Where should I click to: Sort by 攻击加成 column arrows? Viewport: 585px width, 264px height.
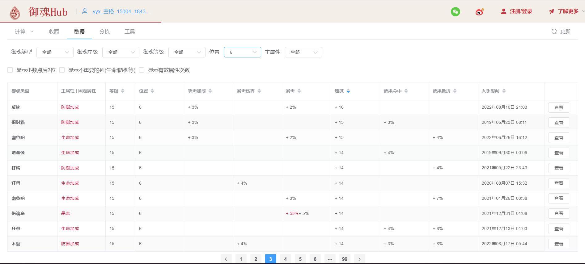[210, 91]
